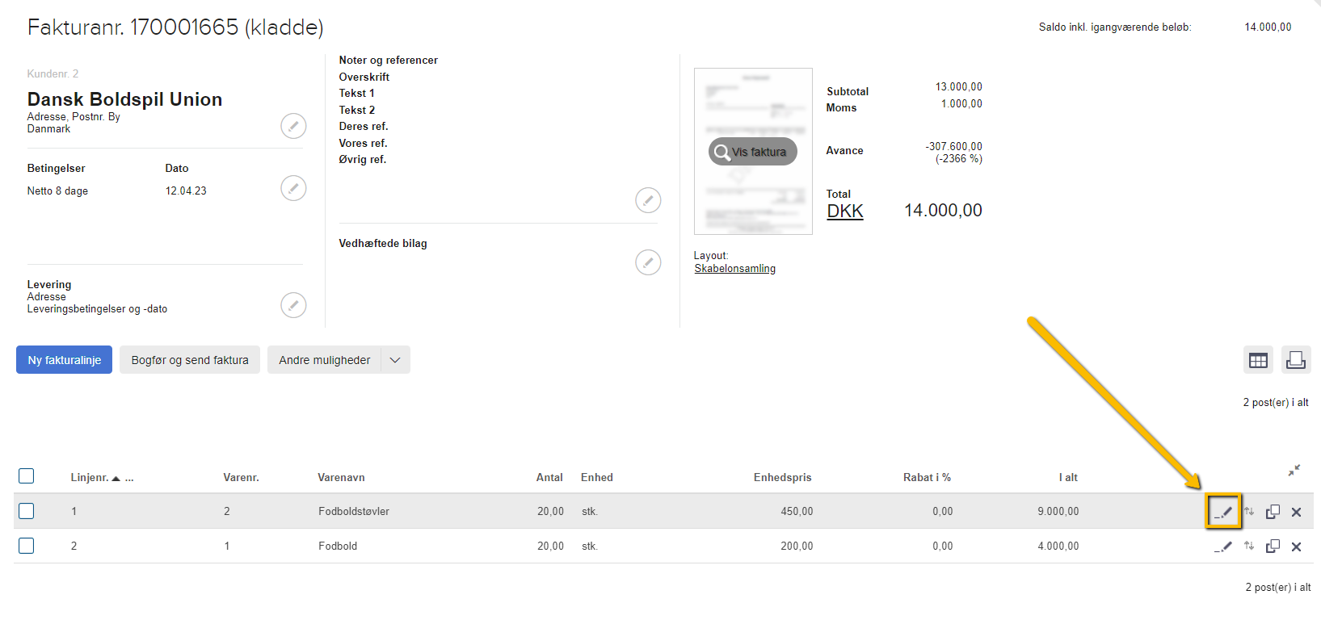Viewport: 1321px width, 624px height.
Task: Sort the table by Linjenr. column
Action: [x=90, y=478]
